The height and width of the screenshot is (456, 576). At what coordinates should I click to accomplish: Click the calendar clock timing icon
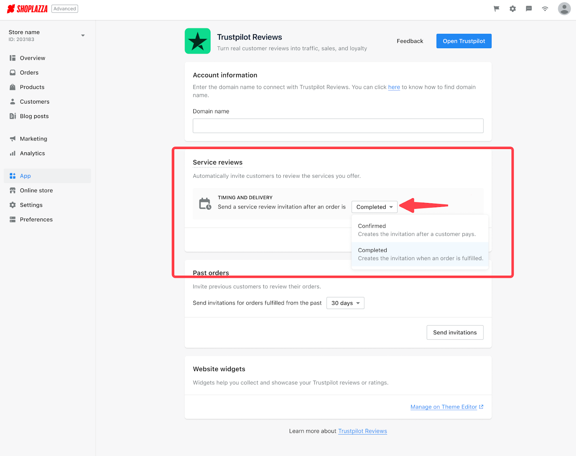pyautogui.click(x=205, y=204)
